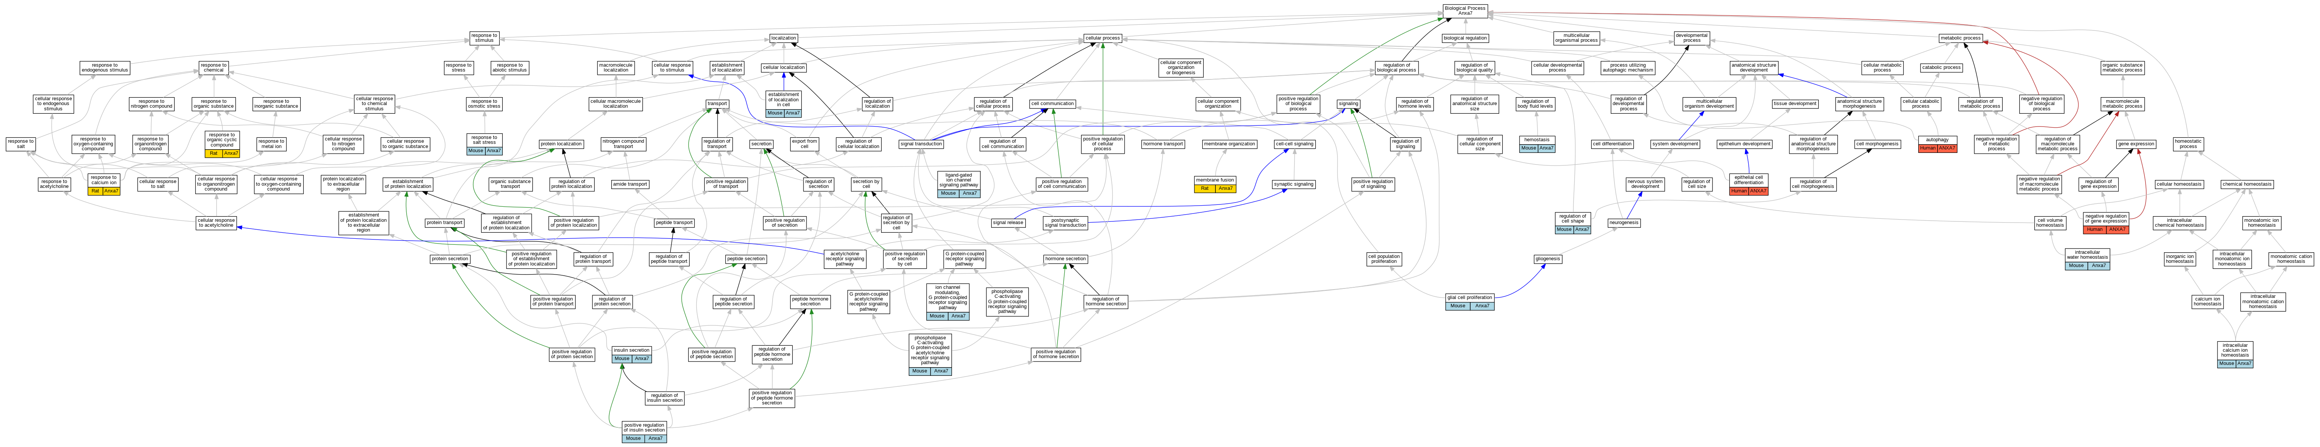Click the 'response to osmotic stress' node
The height and width of the screenshot is (447, 2320).
tap(484, 104)
